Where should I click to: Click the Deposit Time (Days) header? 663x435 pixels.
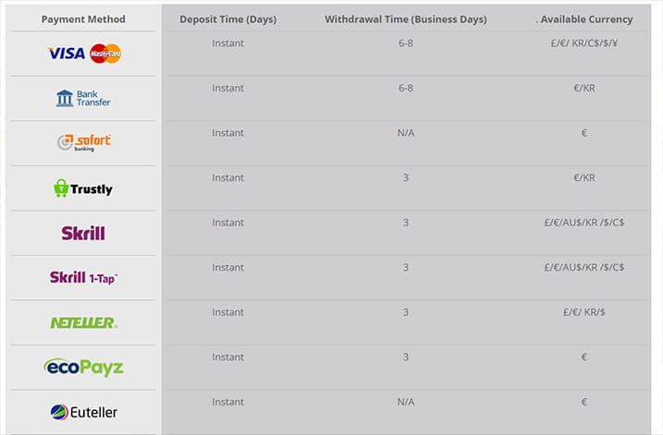click(x=227, y=19)
